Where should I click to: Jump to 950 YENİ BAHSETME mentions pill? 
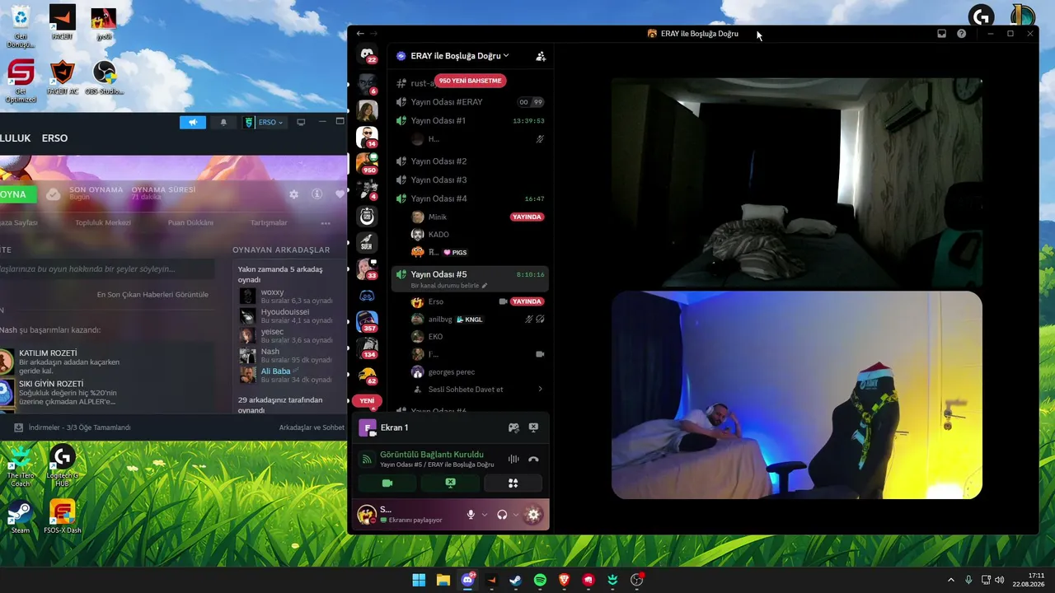(470, 81)
